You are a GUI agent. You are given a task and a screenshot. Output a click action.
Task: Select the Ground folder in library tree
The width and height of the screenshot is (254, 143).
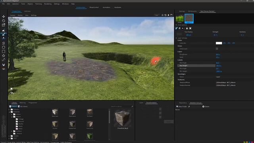(x=20, y=122)
